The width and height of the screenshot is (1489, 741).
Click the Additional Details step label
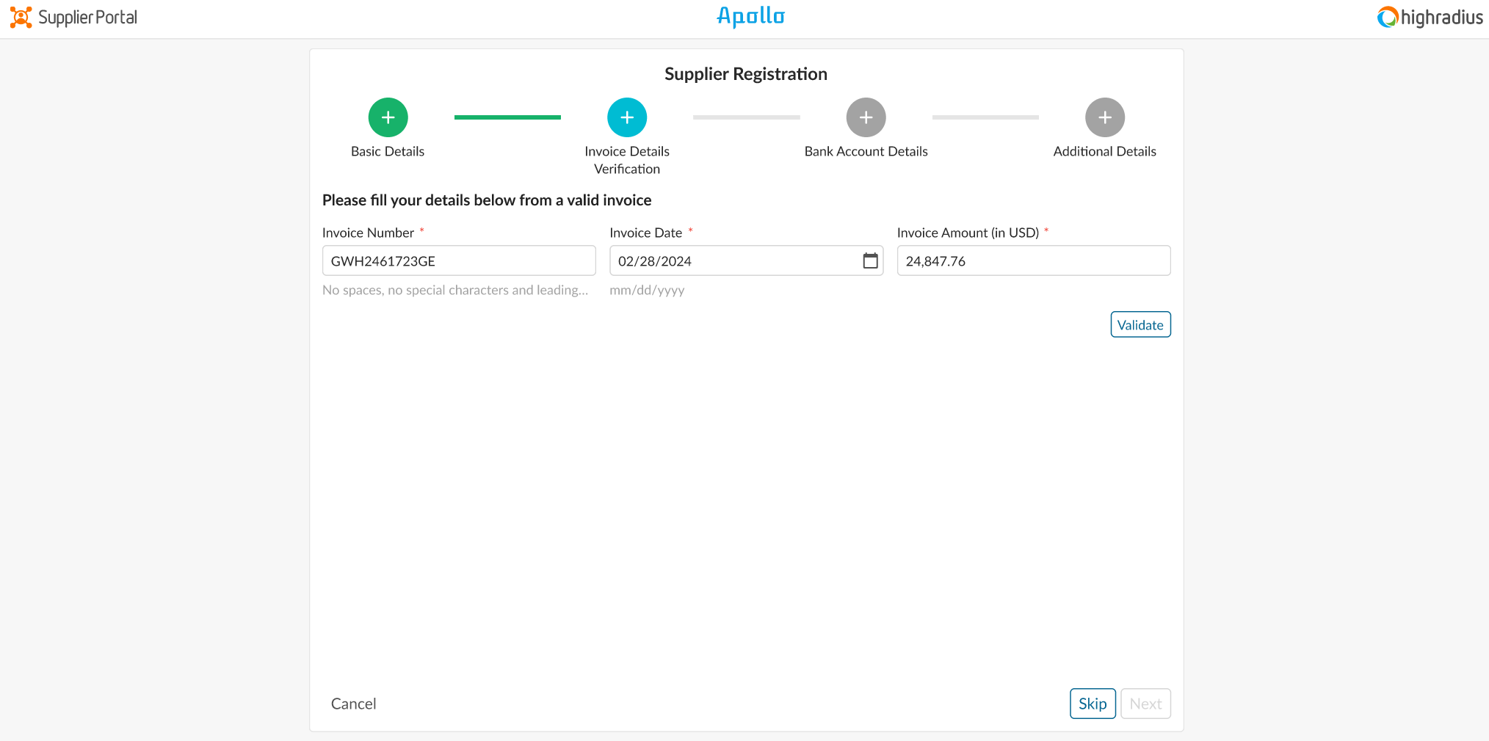(x=1105, y=151)
